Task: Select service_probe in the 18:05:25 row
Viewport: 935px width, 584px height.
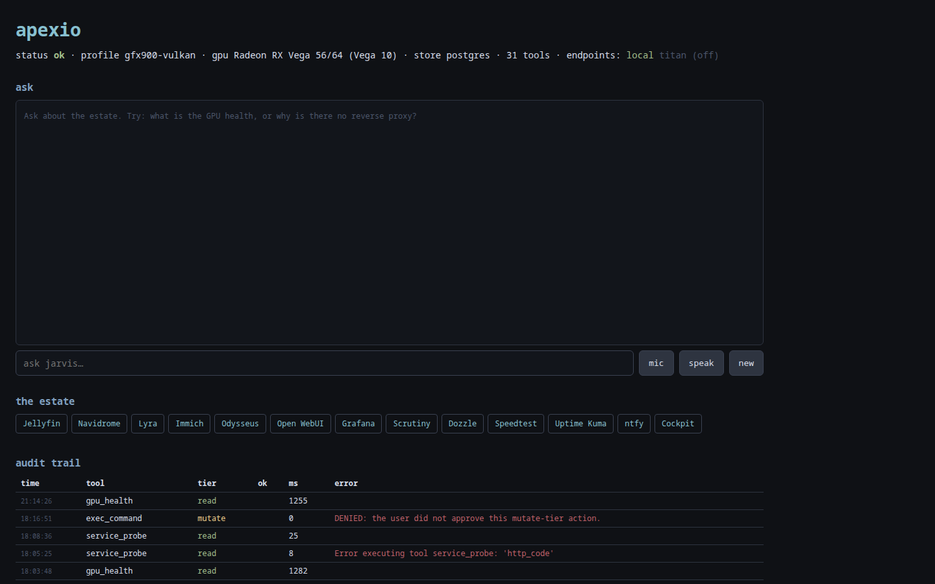Action: [116, 554]
